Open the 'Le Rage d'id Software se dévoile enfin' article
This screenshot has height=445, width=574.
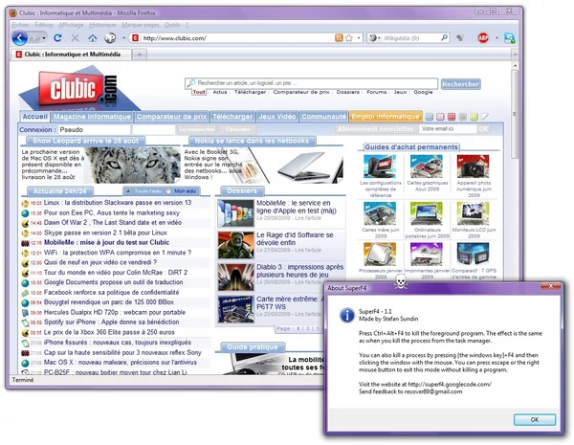tap(295, 239)
